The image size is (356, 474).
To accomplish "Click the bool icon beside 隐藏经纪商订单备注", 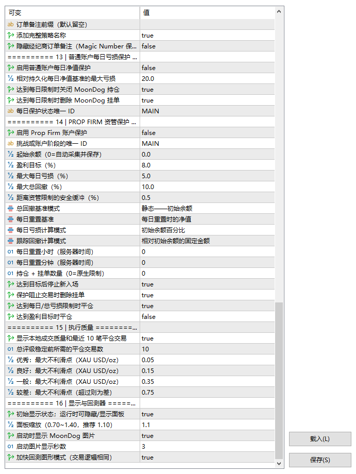I will [x=11, y=46].
